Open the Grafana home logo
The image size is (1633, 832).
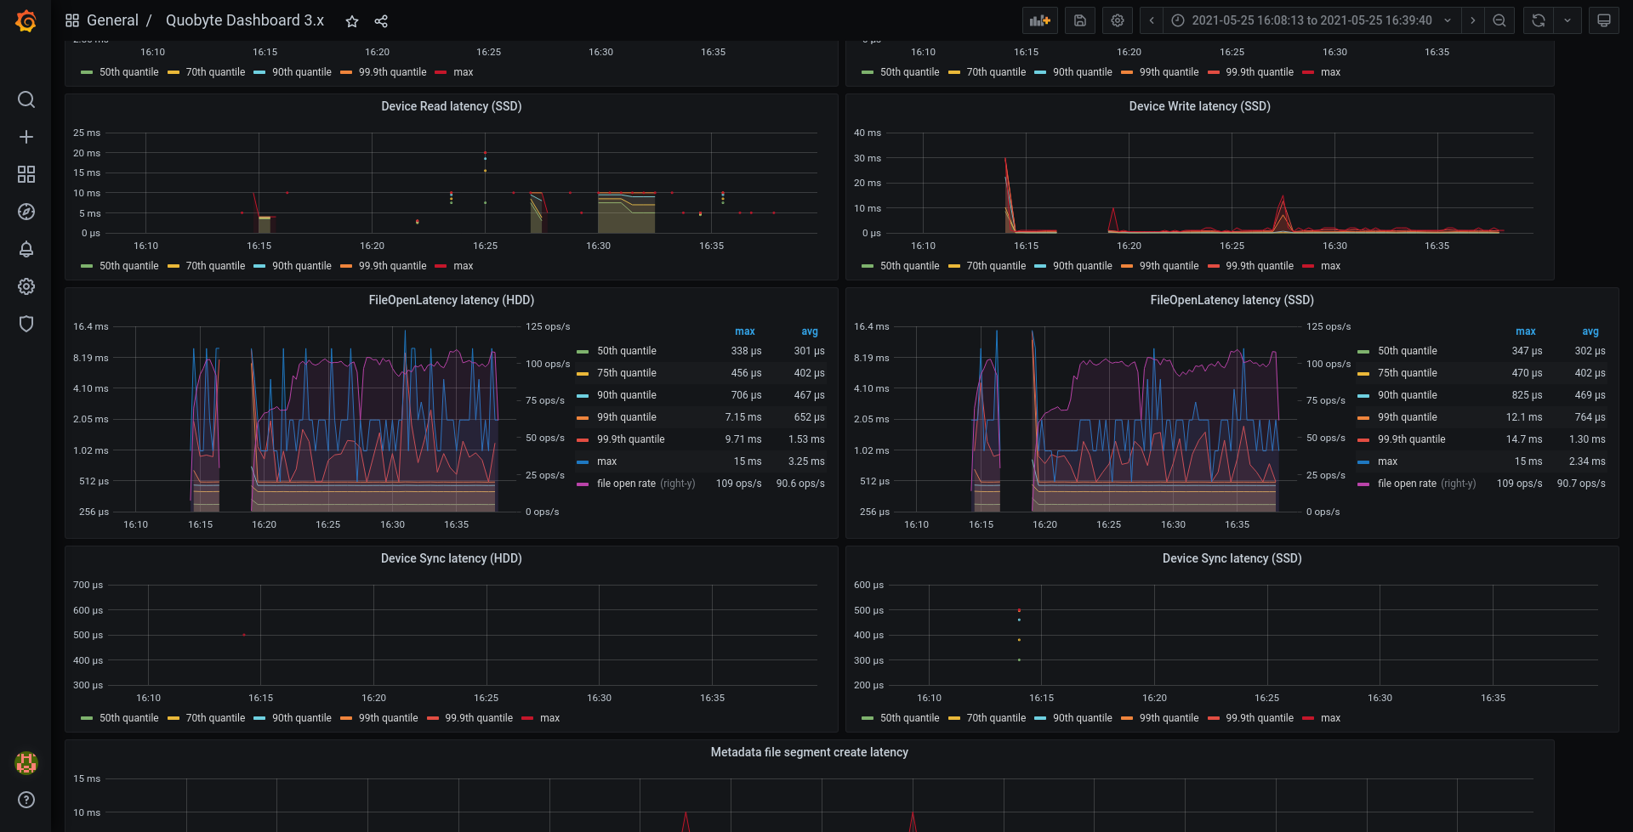tap(26, 20)
